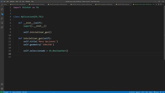Click the 'def inicializar_gui(self):' line
165x93 pixels.
pos(35,38)
